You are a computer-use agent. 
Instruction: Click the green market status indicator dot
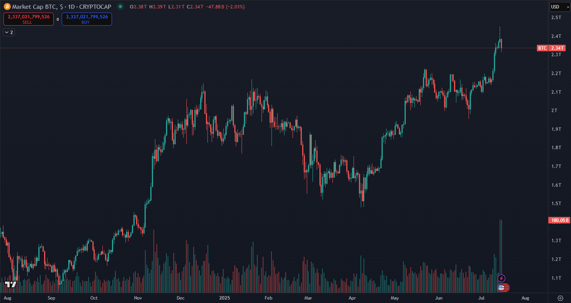click(x=120, y=7)
